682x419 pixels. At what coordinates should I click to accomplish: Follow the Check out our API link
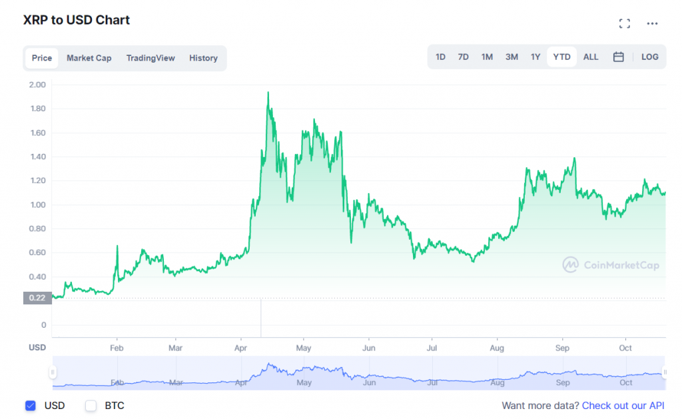(x=623, y=406)
